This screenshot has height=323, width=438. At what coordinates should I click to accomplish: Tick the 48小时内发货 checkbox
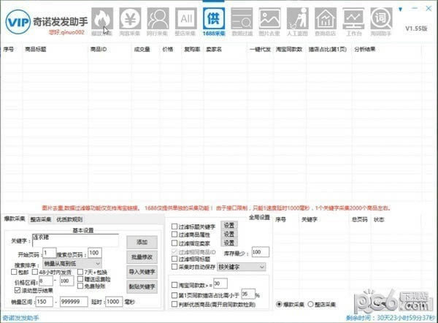(35, 272)
